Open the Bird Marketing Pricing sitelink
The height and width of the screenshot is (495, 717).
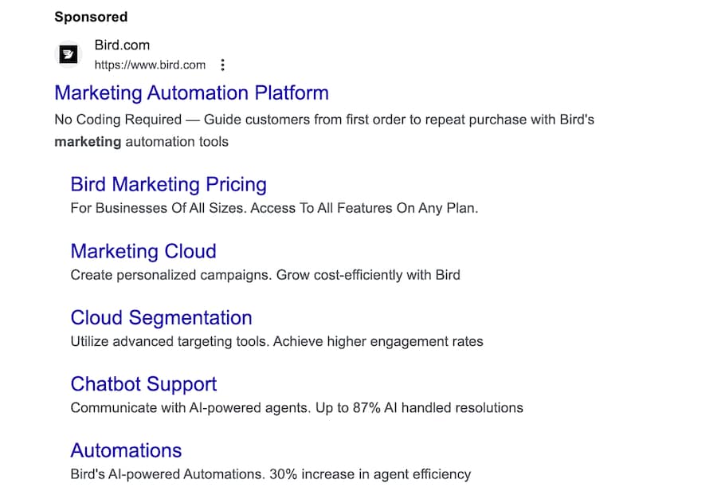click(168, 184)
